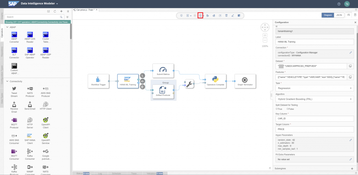Collapse the Connectivity category

click(x=7, y=81)
